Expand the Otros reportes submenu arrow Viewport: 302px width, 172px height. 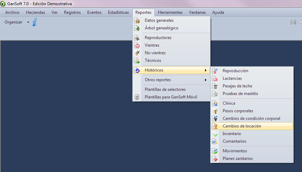206,80
